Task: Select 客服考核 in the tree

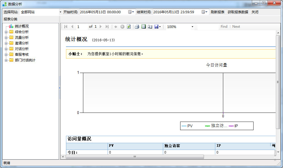Action: pos(22,55)
